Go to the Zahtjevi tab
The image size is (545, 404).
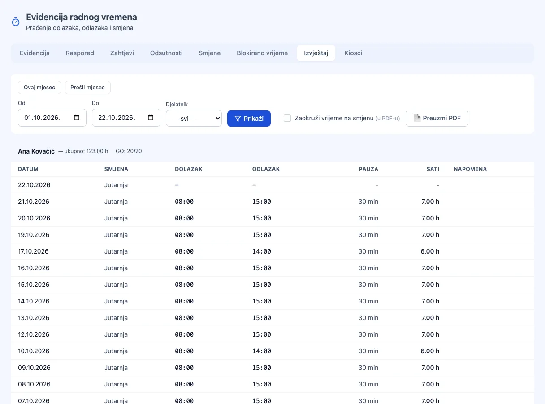point(122,53)
